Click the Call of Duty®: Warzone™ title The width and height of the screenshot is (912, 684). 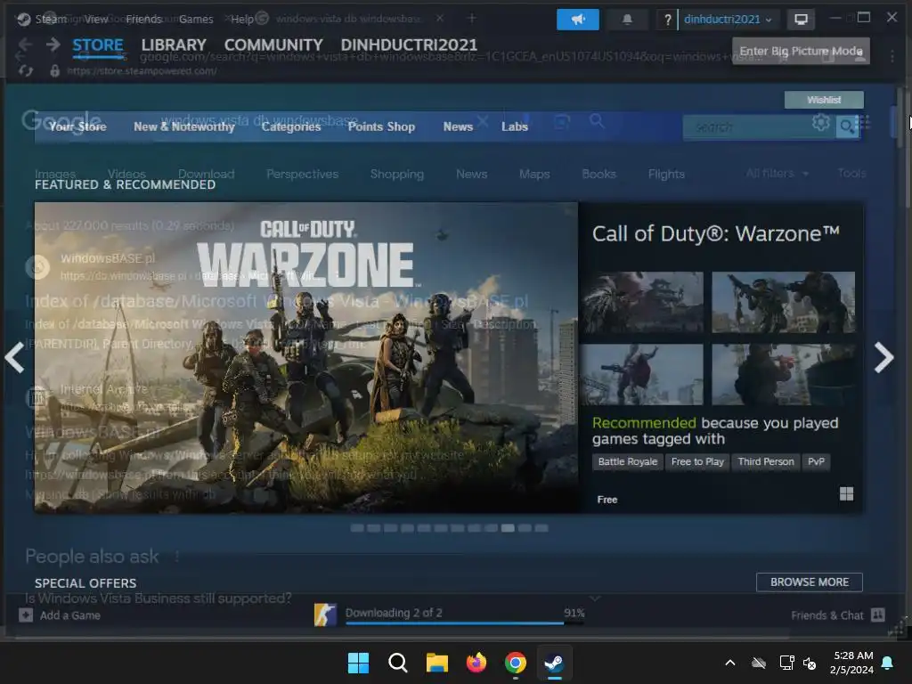coord(715,234)
